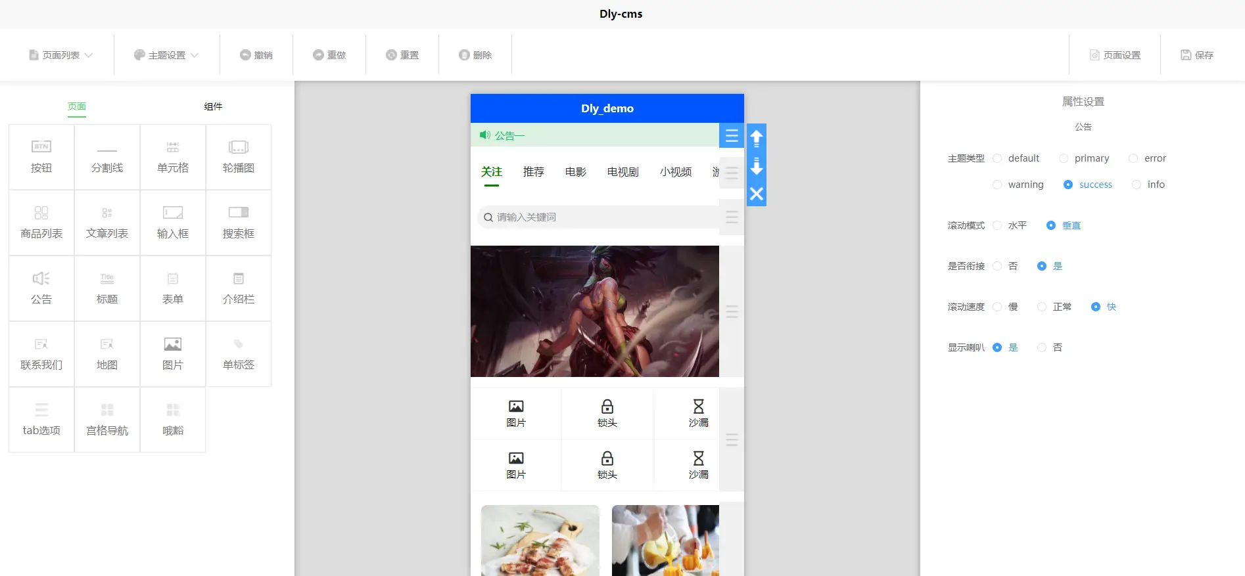
Task: Select the warning theme type
Action: [1018, 185]
